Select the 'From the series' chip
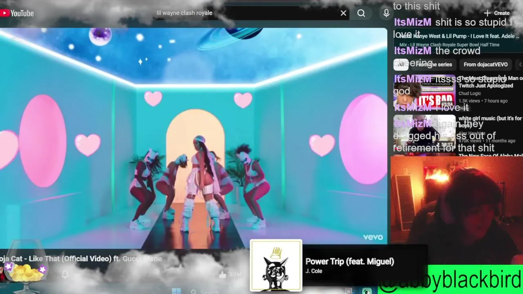This screenshot has height=294, width=523. 434,65
